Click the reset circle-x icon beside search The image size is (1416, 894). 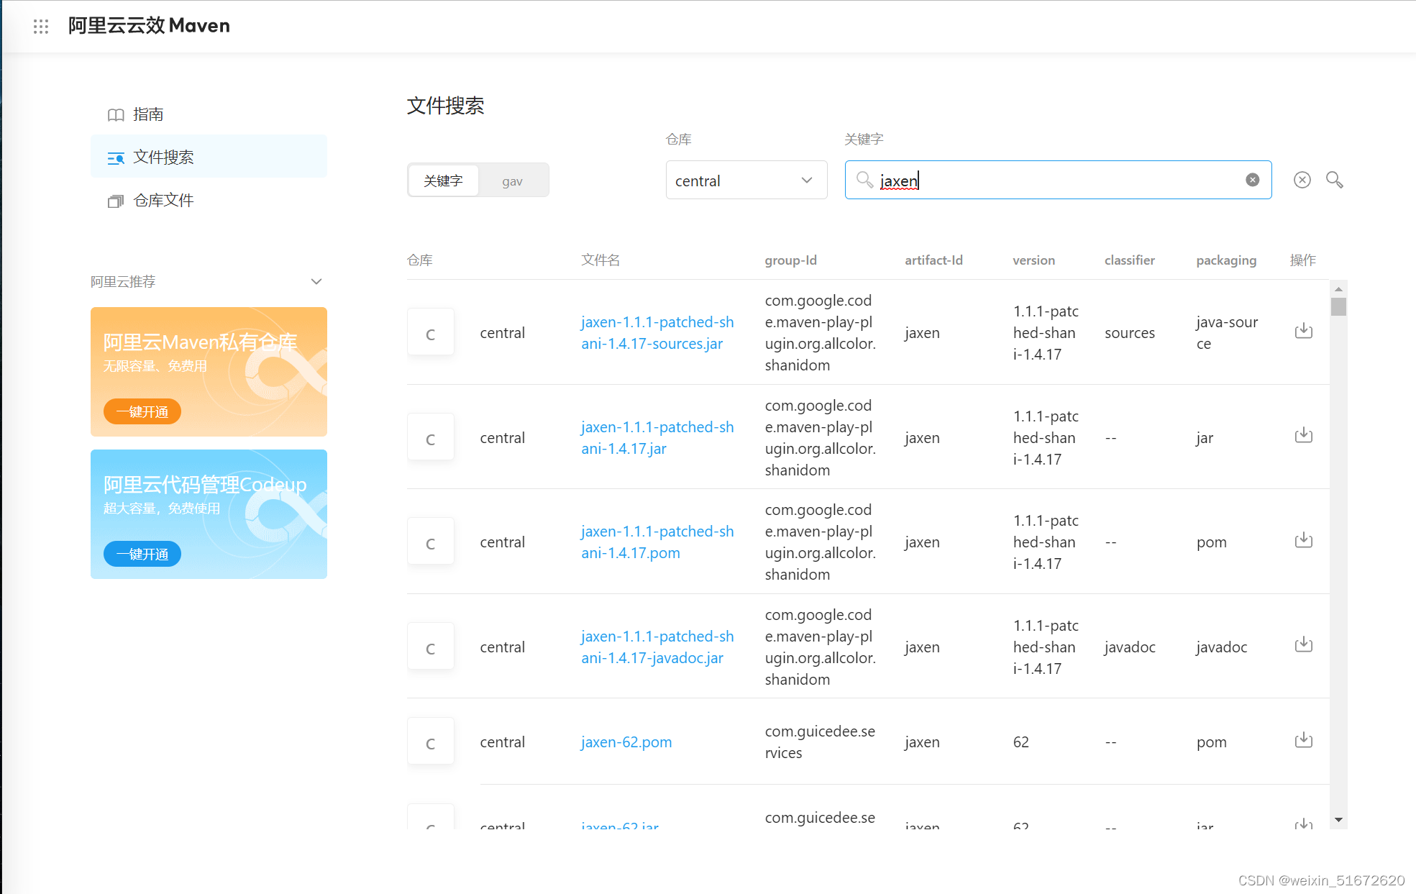(x=1302, y=180)
